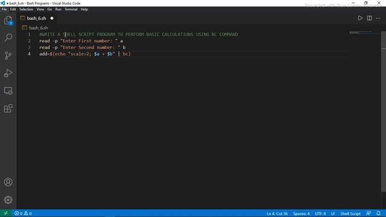
Task: Click variable 'b' at end of line 3
Action: pyautogui.click(x=124, y=47)
